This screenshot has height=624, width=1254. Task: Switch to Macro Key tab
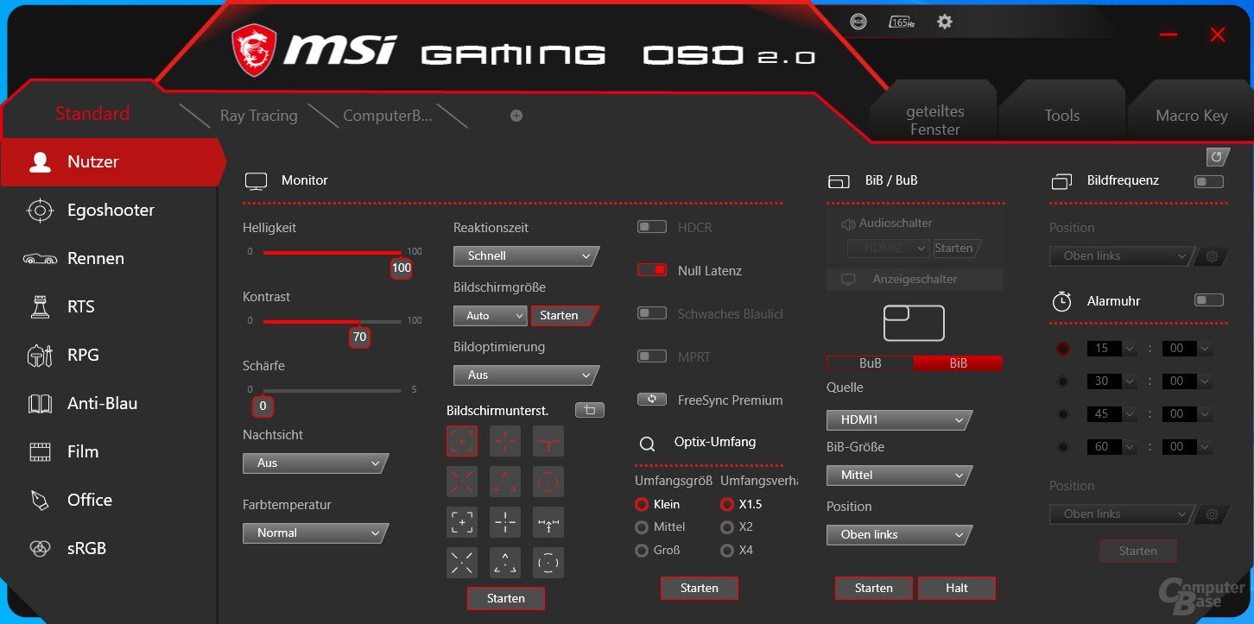[x=1192, y=116]
